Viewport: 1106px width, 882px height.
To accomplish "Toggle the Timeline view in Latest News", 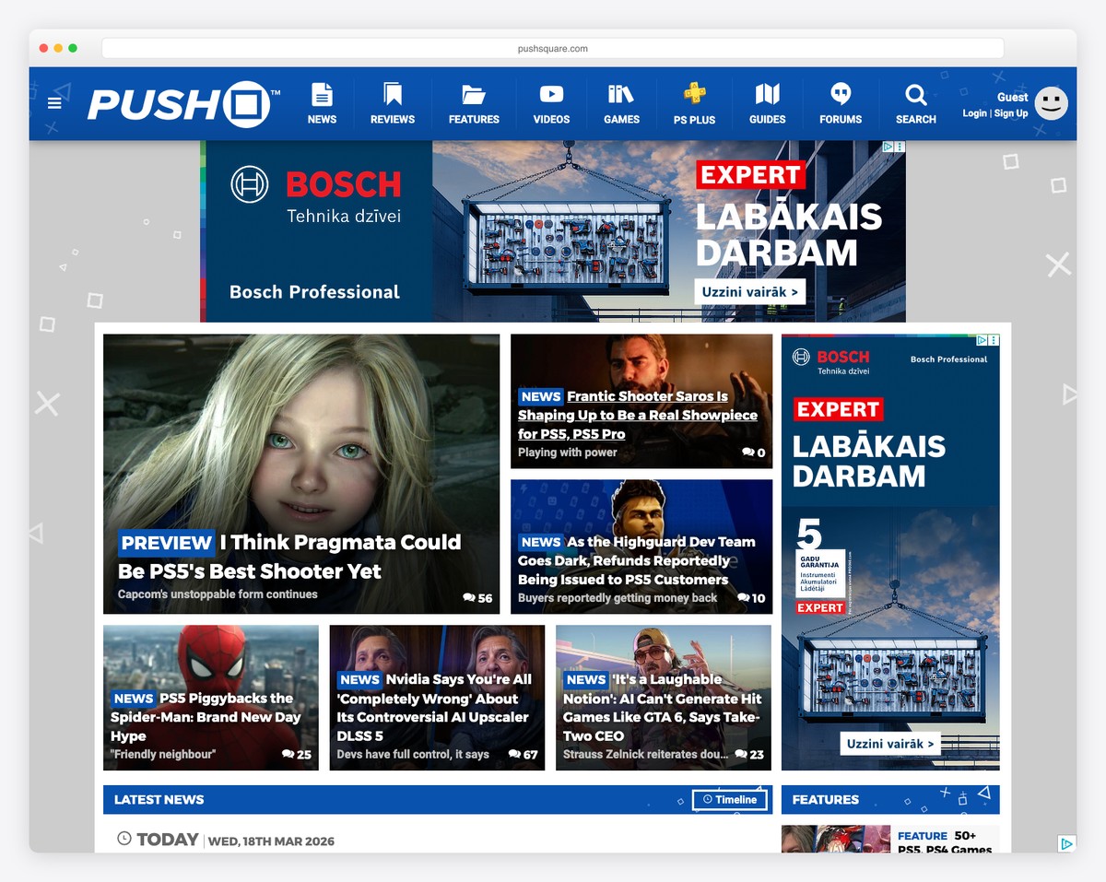I will (x=730, y=800).
